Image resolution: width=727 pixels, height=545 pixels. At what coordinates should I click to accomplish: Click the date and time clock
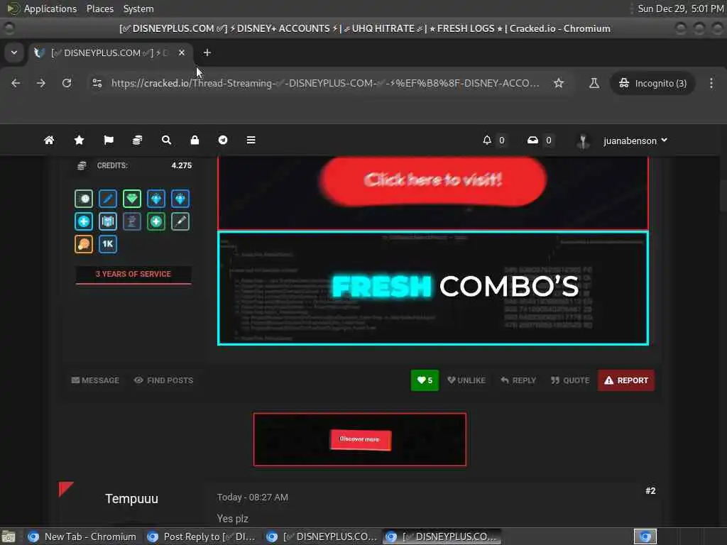click(x=681, y=9)
